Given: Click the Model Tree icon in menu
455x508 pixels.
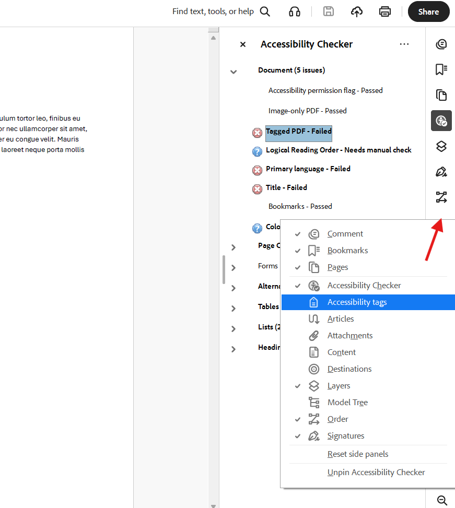Looking at the screenshot, I should [x=313, y=403].
